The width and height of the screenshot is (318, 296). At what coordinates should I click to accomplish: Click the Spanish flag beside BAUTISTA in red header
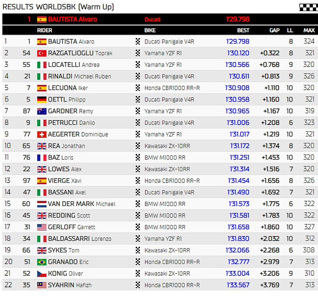pyautogui.click(x=42, y=19)
